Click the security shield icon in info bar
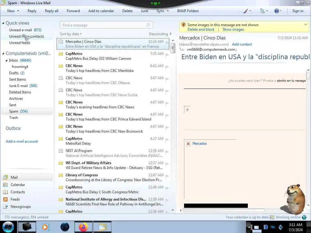 [183, 25]
